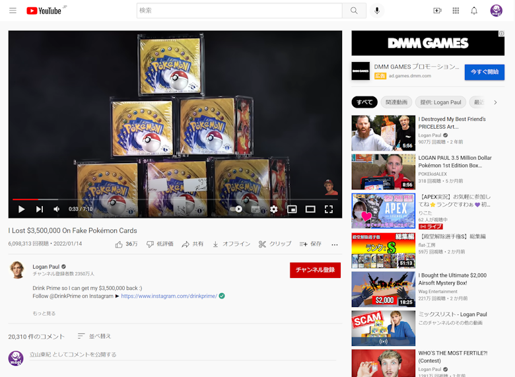
Task: Open the hamburger guide menu
Action: [13, 11]
